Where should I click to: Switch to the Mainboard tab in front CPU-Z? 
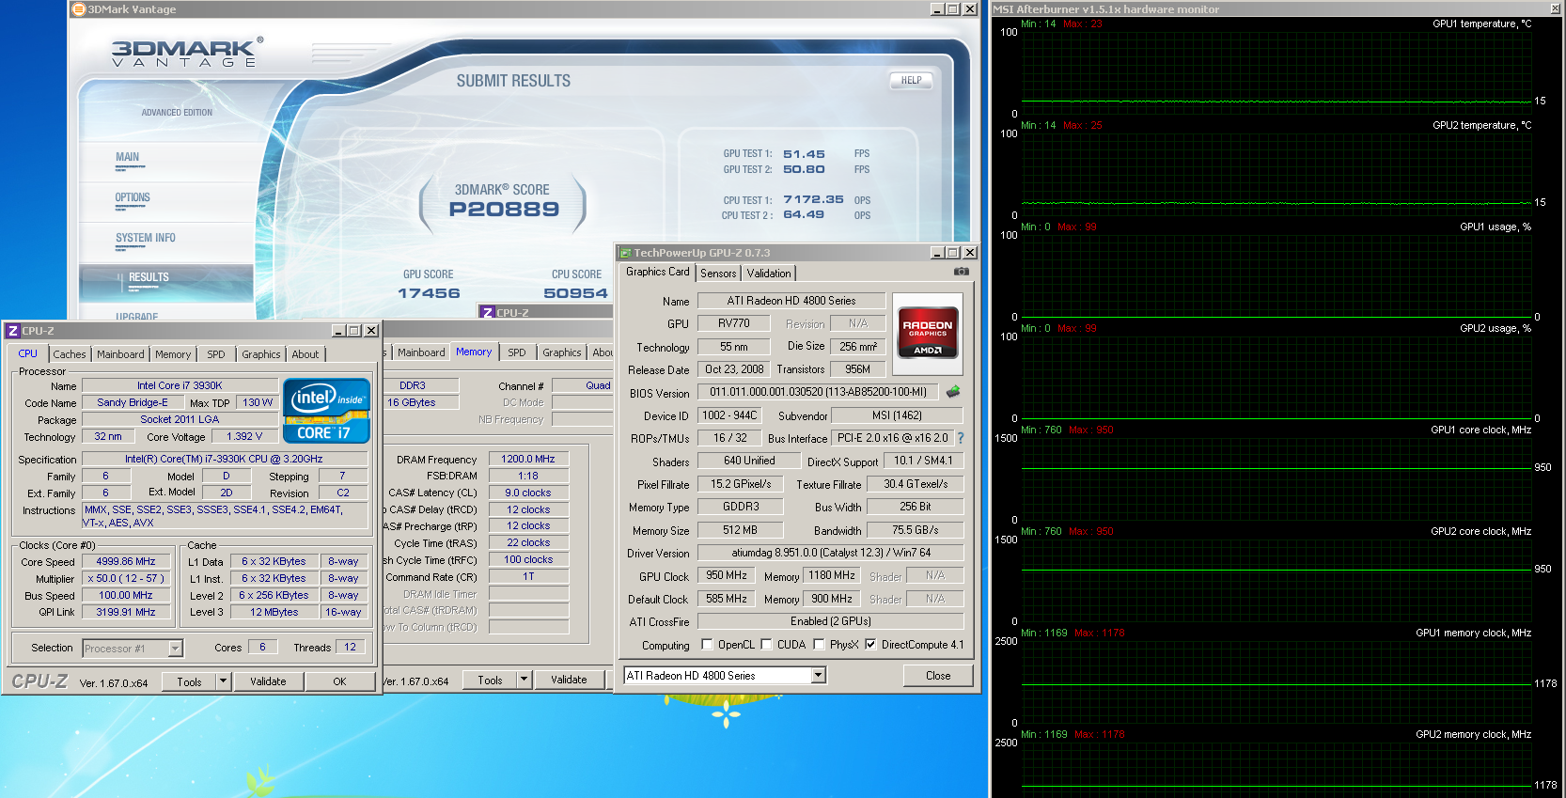[x=120, y=354]
